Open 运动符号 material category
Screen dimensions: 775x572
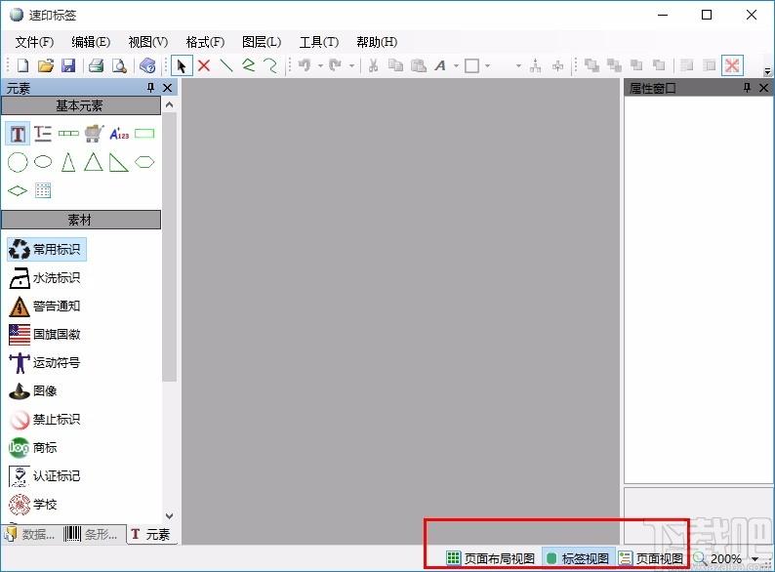[x=45, y=363]
